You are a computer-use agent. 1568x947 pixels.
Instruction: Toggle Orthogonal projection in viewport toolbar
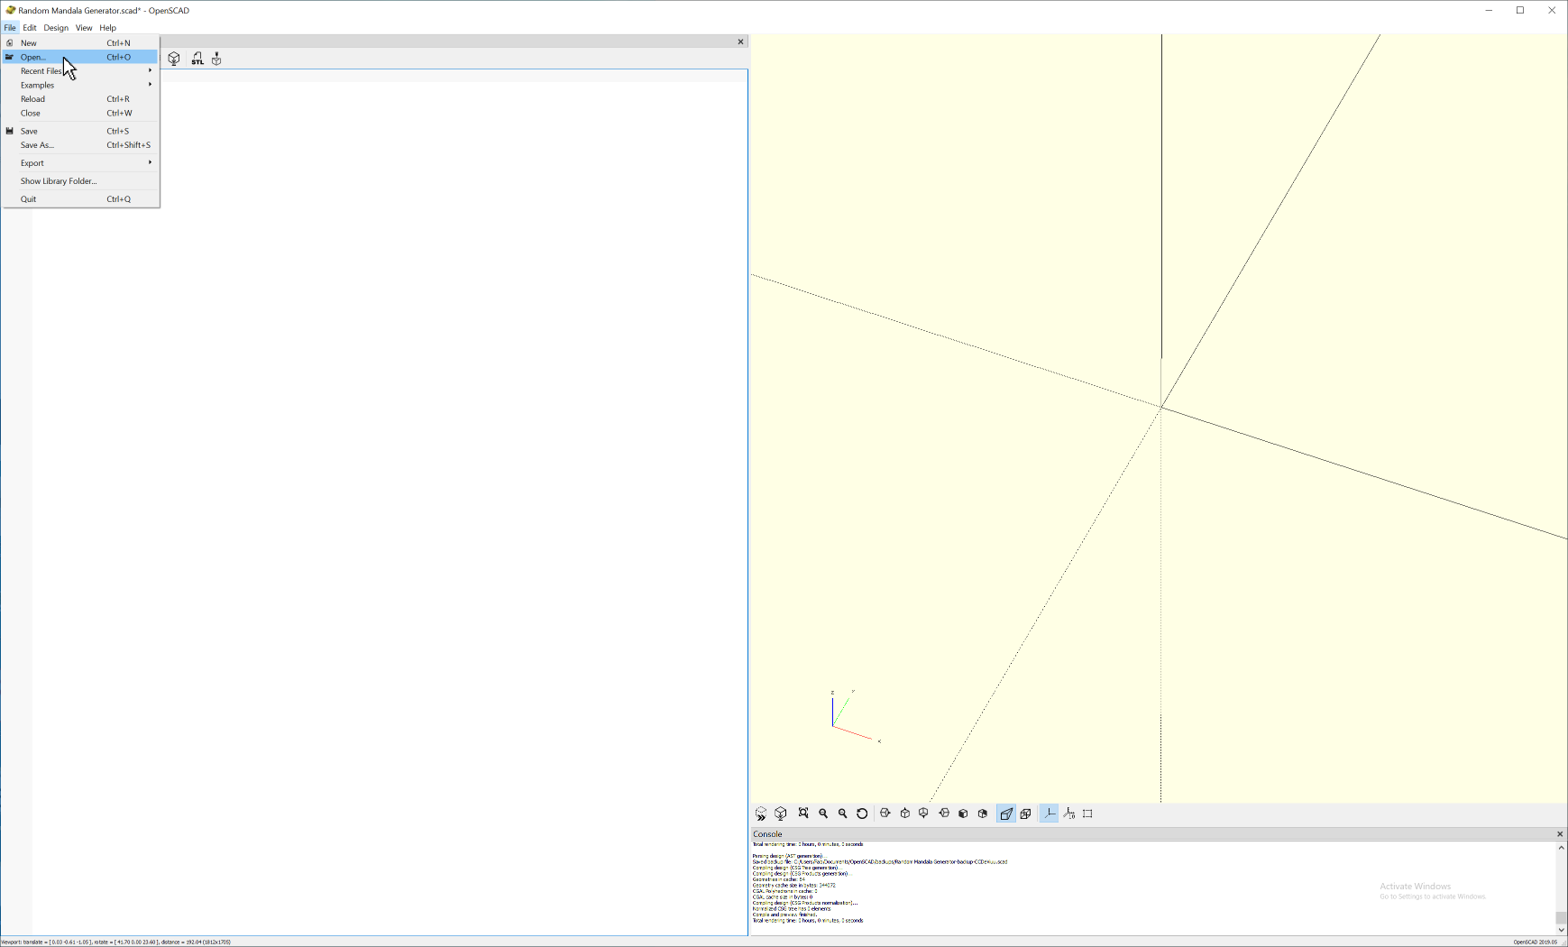(x=1026, y=814)
